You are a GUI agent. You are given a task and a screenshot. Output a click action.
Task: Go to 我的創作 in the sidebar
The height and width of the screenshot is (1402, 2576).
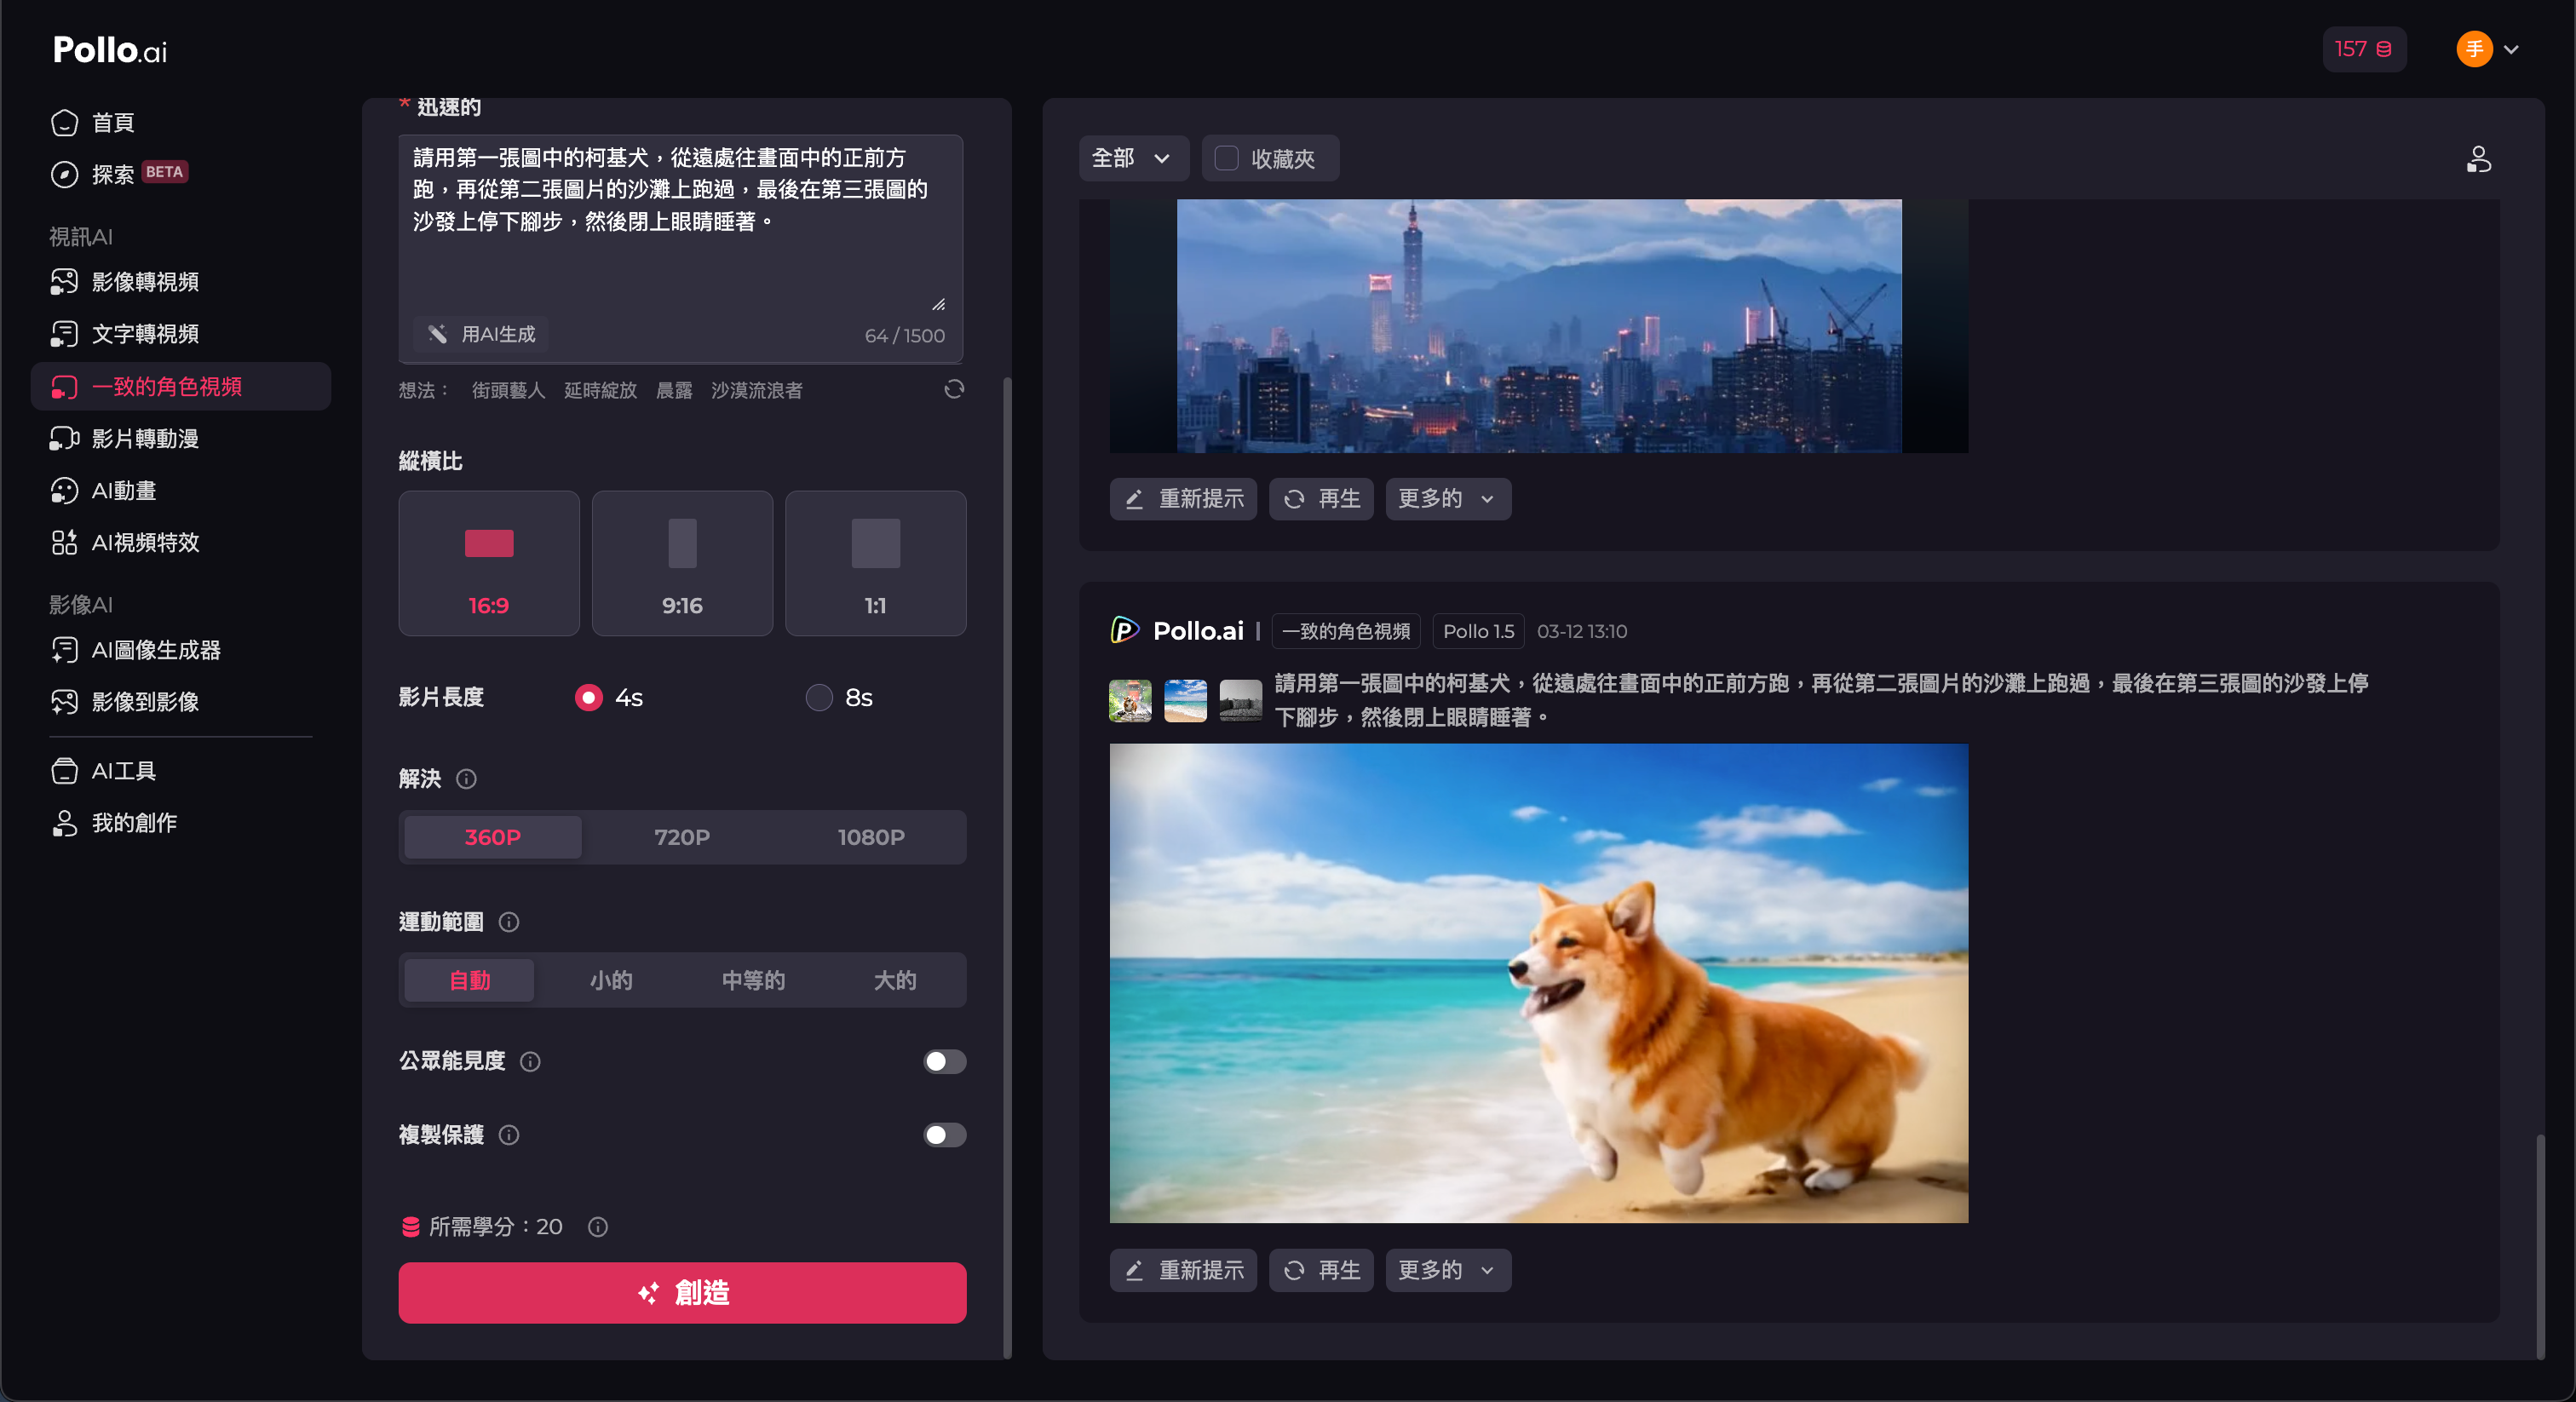point(134,823)
